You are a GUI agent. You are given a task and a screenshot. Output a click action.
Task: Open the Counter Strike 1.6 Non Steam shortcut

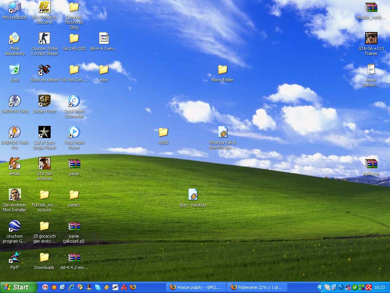click(45, 39)
